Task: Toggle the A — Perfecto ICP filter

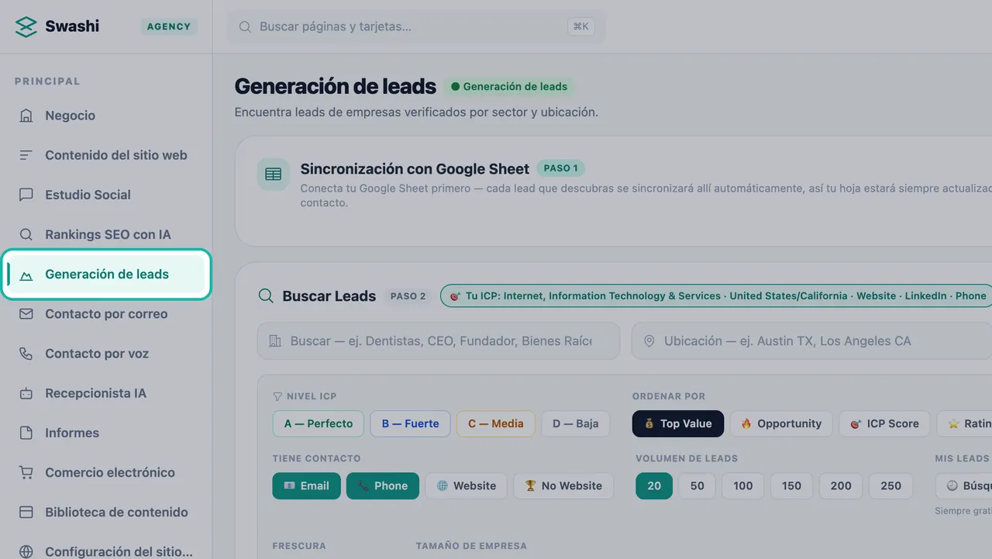Action: [x=319, y=423]
